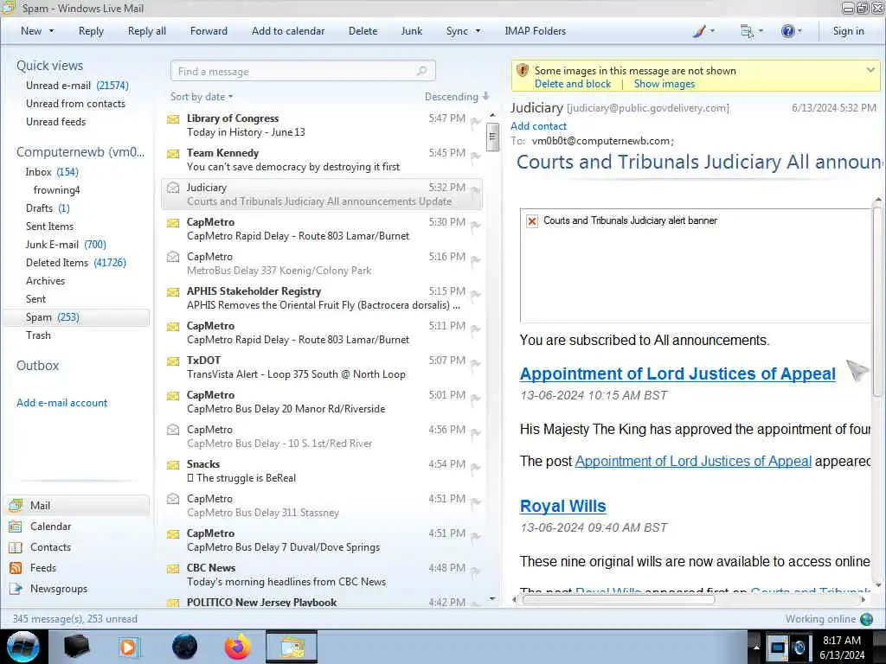The height and width of the screenshot is (664, 886).
Task: Click Reply all in the toolbar
Action: click(x=147, y=31)
